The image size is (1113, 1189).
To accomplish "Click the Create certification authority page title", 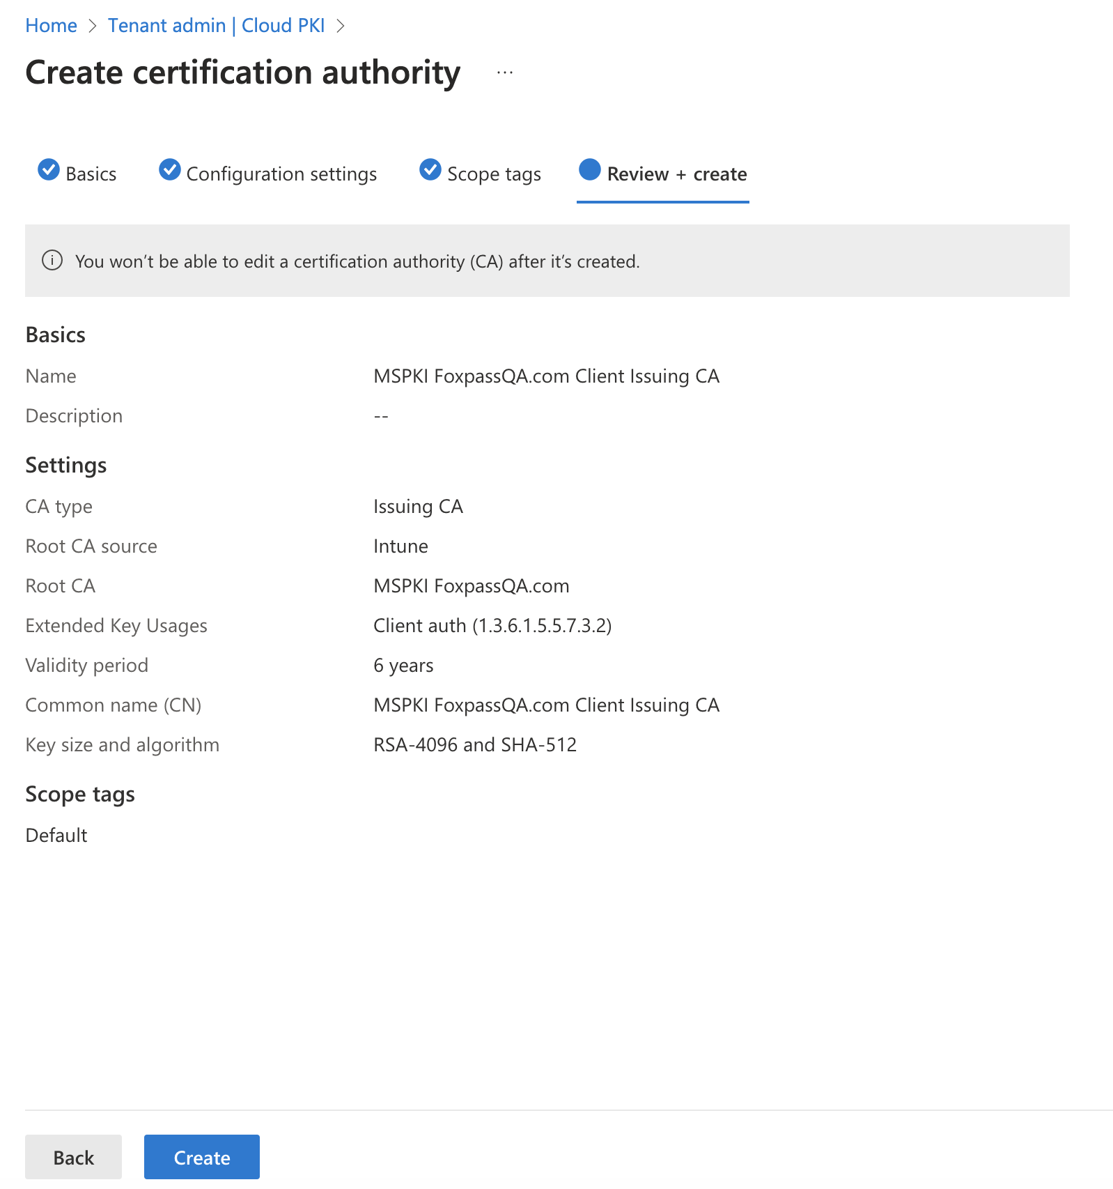I will point(243,73).
